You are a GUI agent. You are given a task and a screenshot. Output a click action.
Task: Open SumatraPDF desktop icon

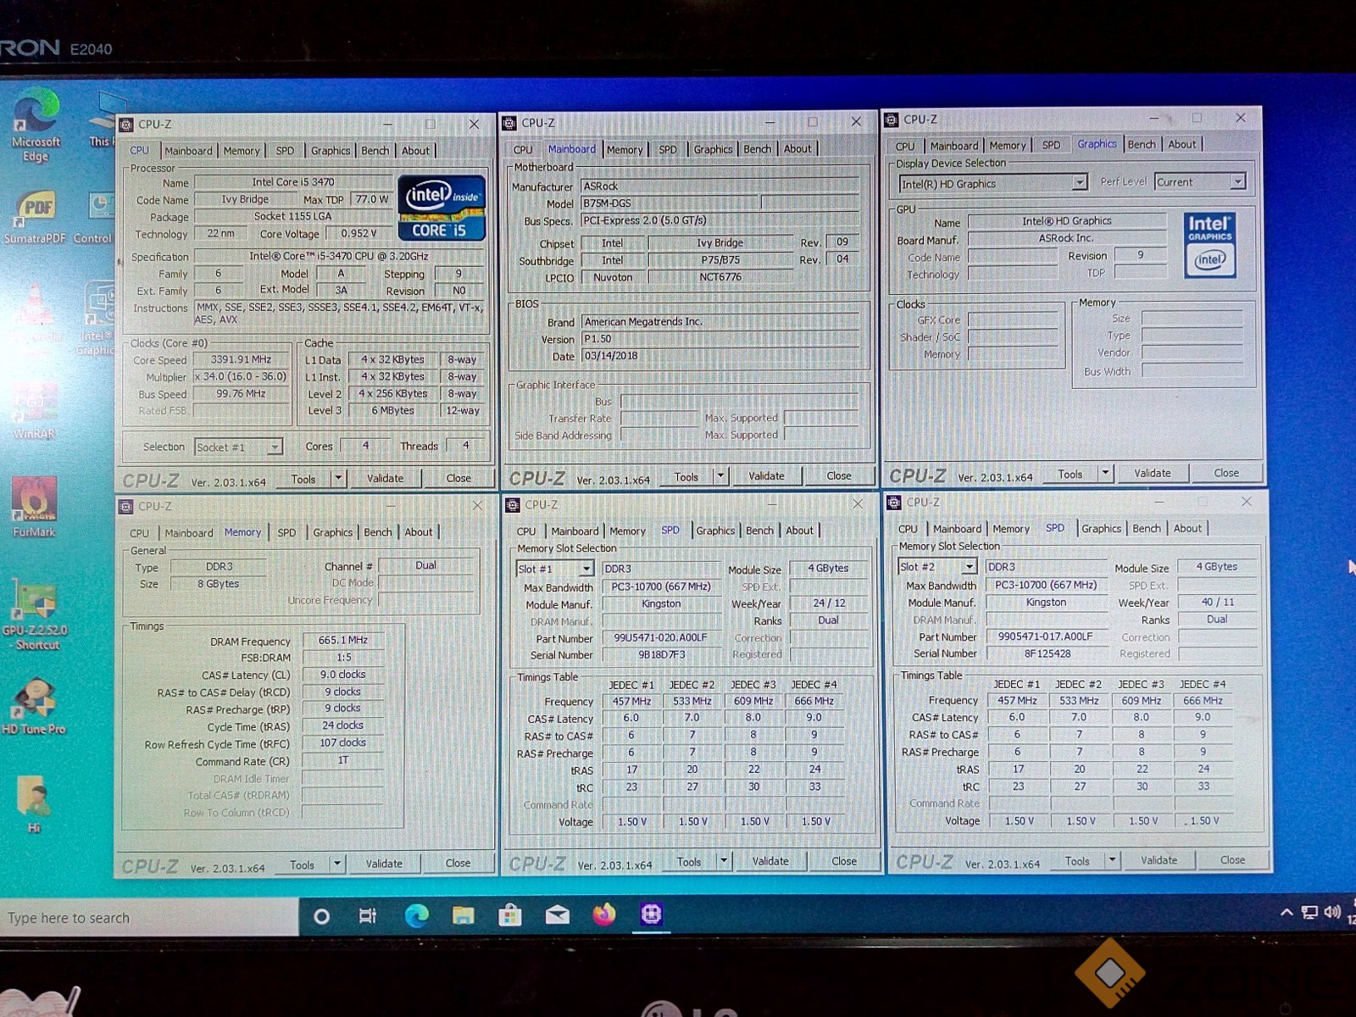coord(36,217)
